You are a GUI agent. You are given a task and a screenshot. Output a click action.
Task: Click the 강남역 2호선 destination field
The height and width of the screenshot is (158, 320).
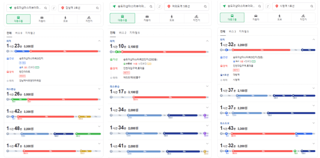(x=79, y=8)
